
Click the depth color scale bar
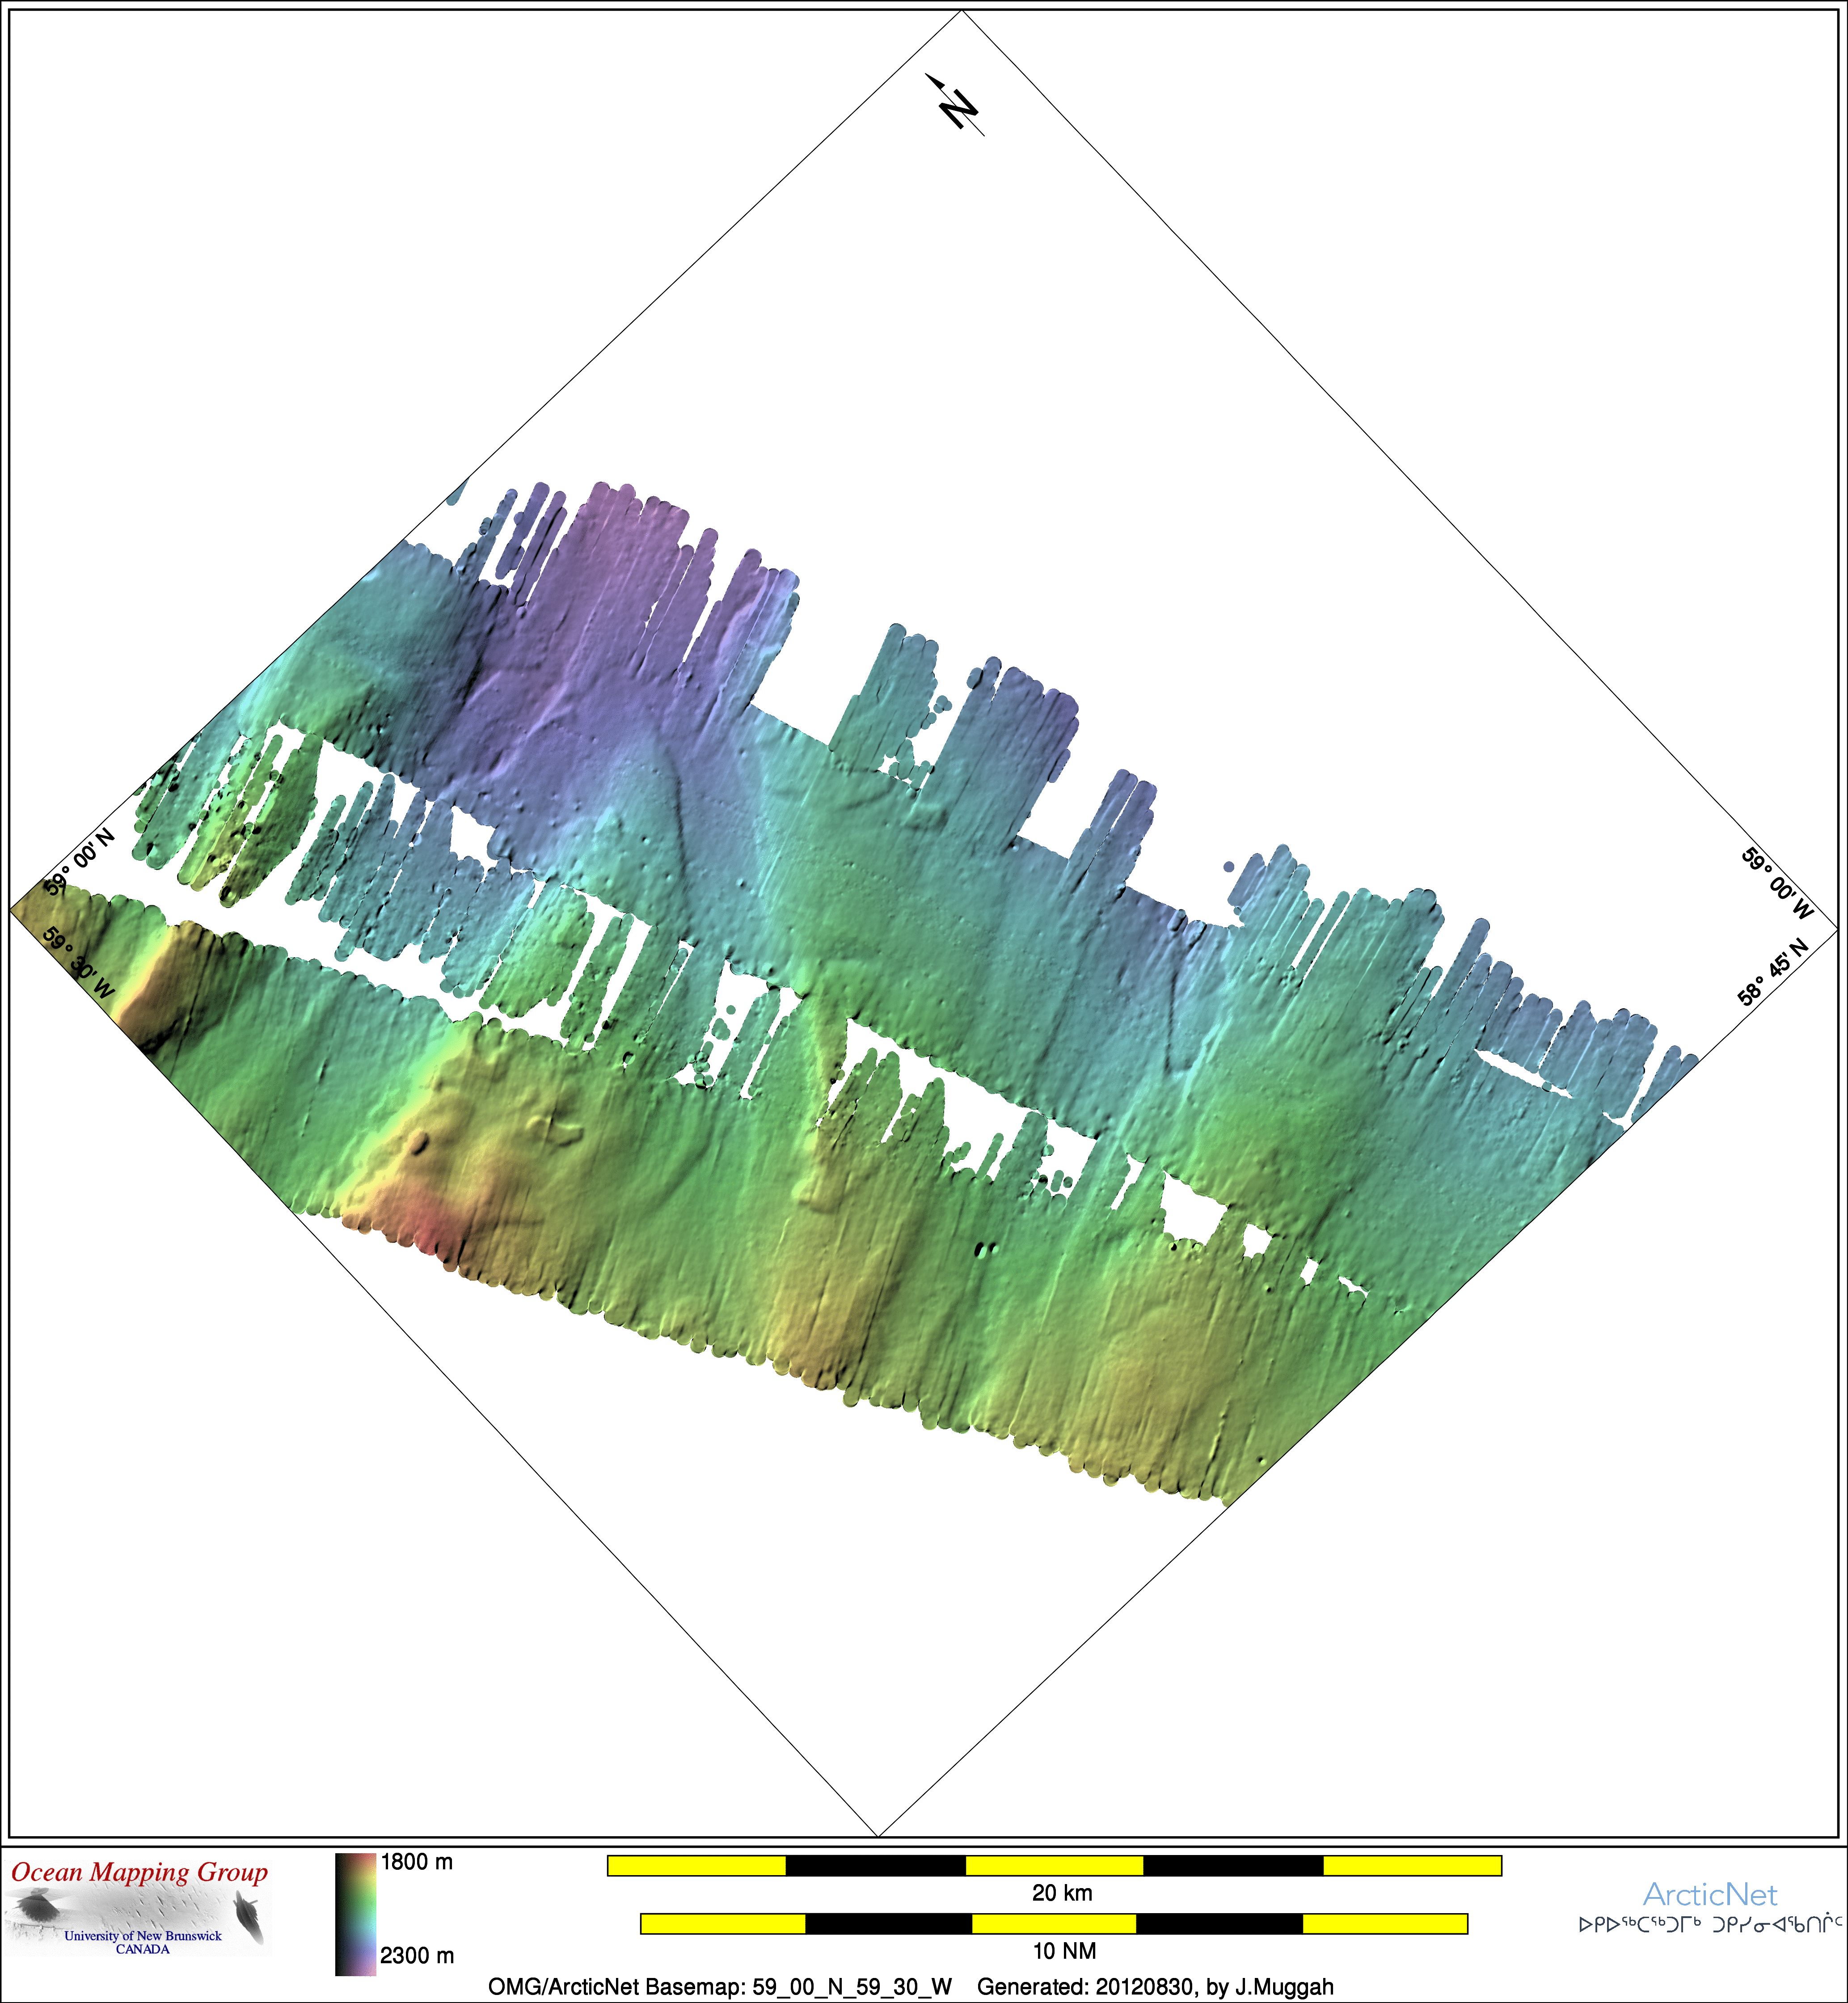355,1914
